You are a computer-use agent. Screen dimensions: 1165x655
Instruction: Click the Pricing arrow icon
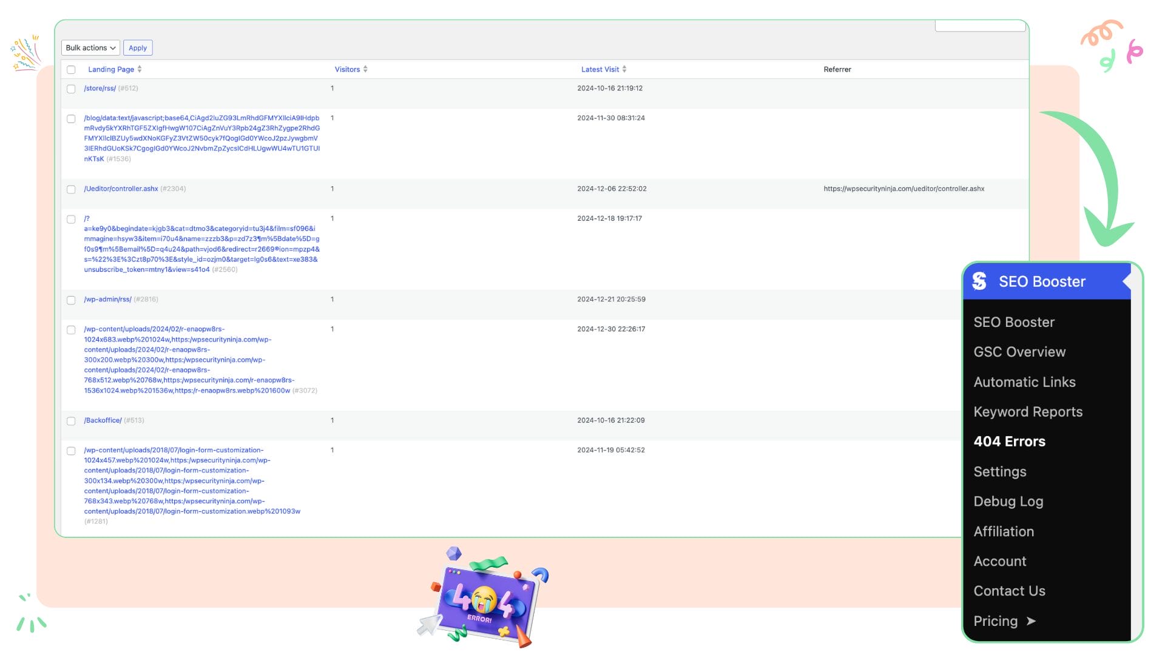pos(1031,621)
